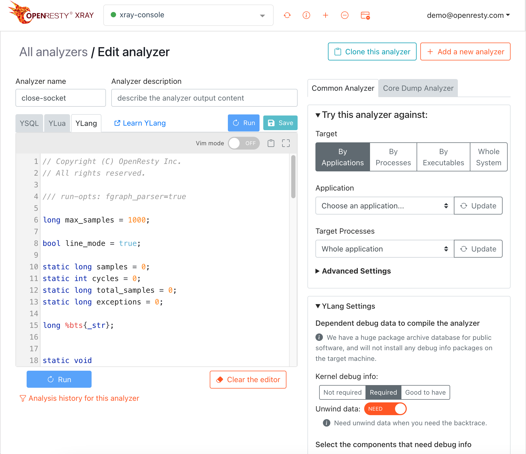526x454 pixels.
Task: Open the xray-console machine dropdown
Action: (188, 15)
